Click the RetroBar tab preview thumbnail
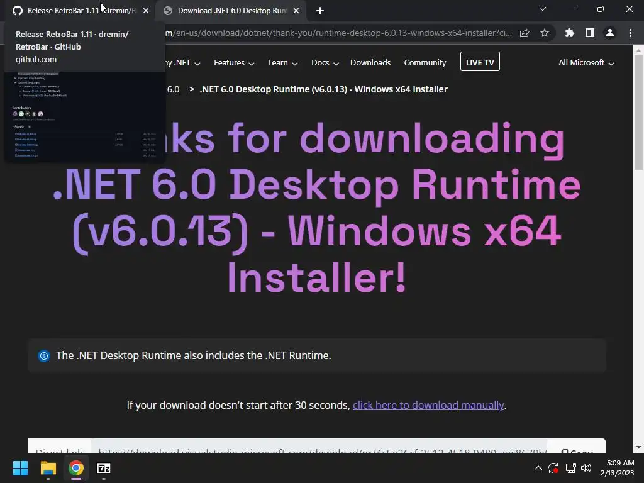 85,116
